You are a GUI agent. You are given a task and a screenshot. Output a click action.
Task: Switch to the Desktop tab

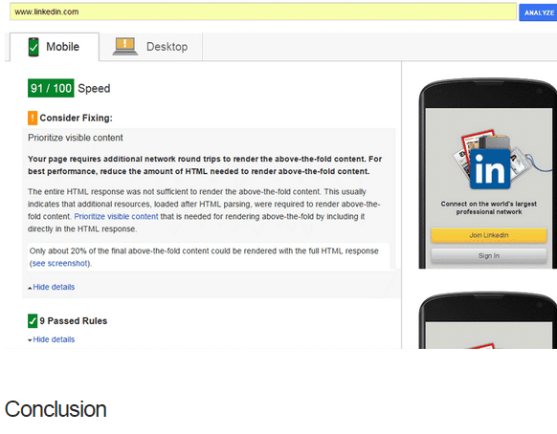150,47
